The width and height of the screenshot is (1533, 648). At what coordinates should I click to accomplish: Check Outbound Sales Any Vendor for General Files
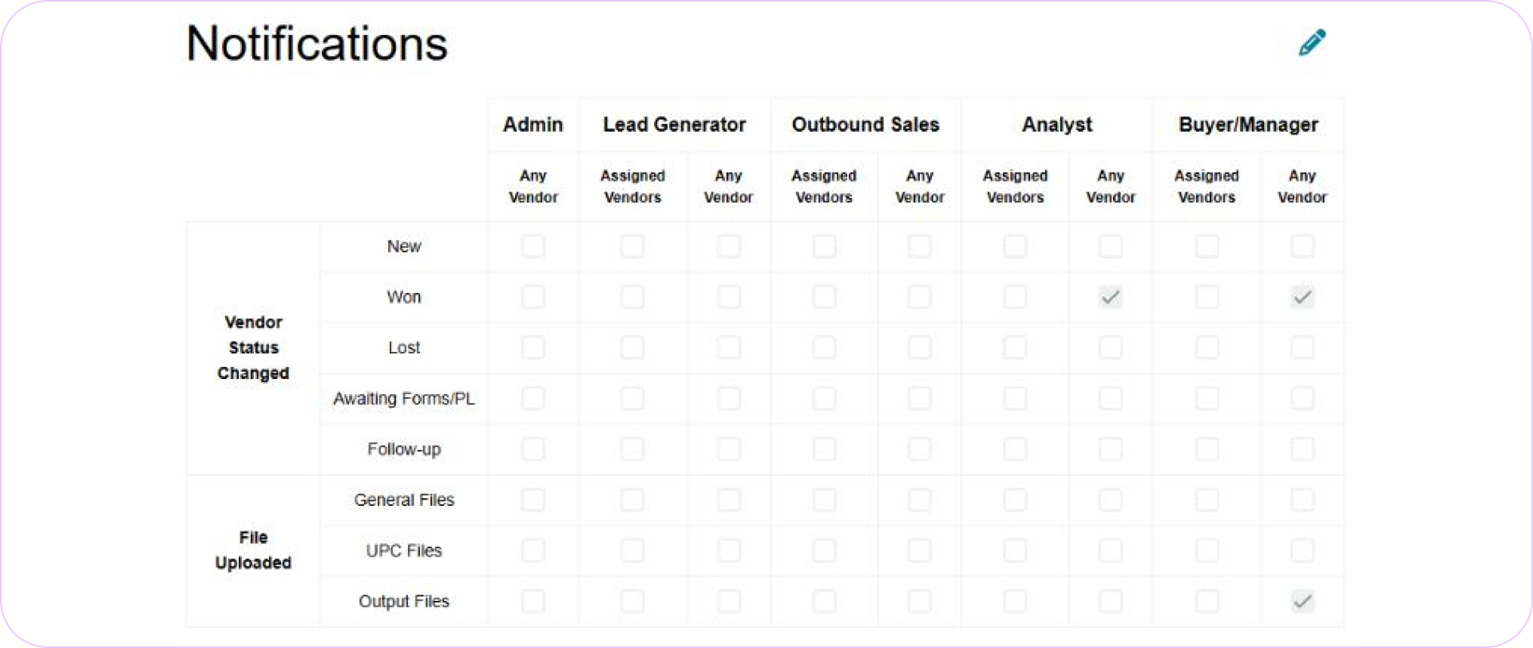pyautogui.click(x=919, y=500)
